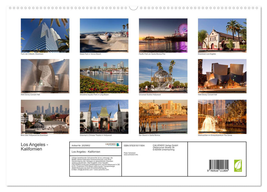Click the Grauman's Chinese Theatre photo

pos(104,116)
